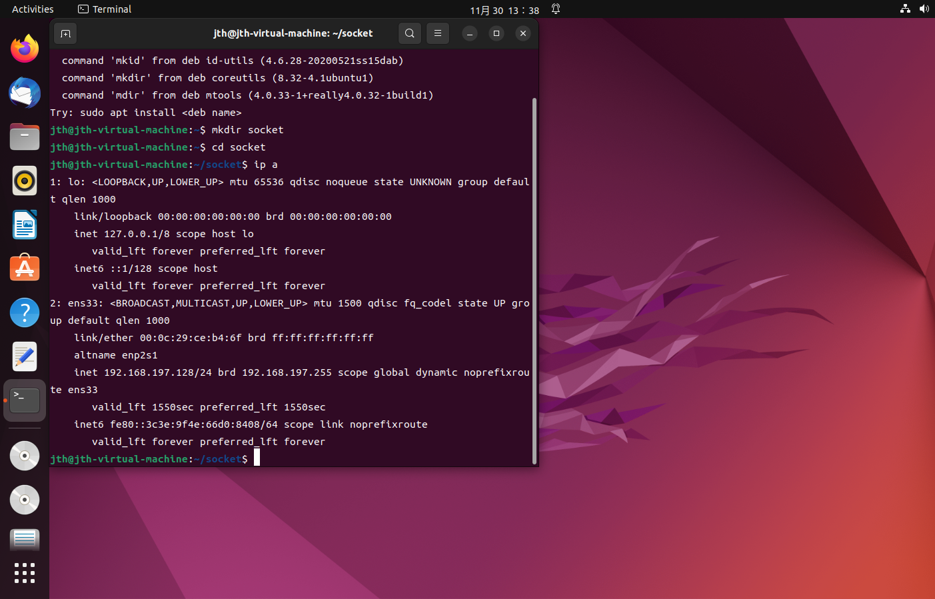Click the "inet 127.0.0.1/8" line
The height and width of the screenshot is (599, 935).
(x=164, y=234)
